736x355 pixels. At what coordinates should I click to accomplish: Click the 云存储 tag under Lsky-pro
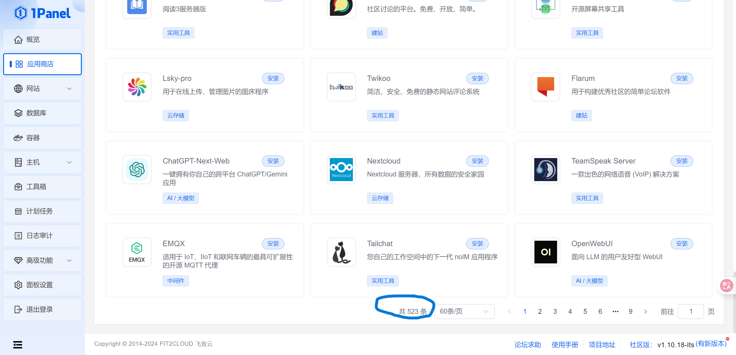coord(176,115)
